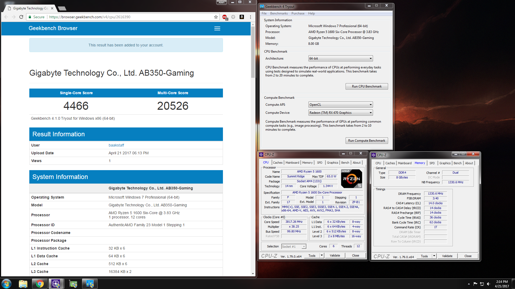Switch to Caches tab in left CPU-Z
Viewport: 515px width, 289px height.
(x=278, y=163)
